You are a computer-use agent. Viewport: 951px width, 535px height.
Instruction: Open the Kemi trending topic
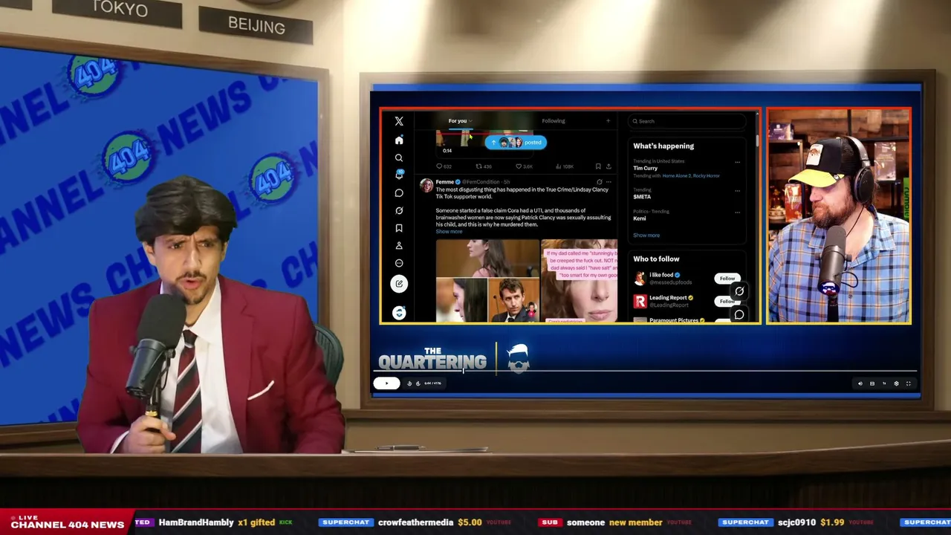coord(640,218)
